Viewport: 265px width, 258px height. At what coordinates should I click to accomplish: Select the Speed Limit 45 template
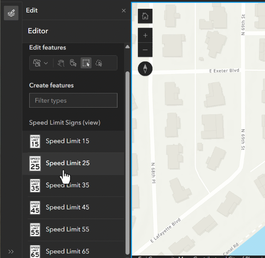click(x=73, y=208)
